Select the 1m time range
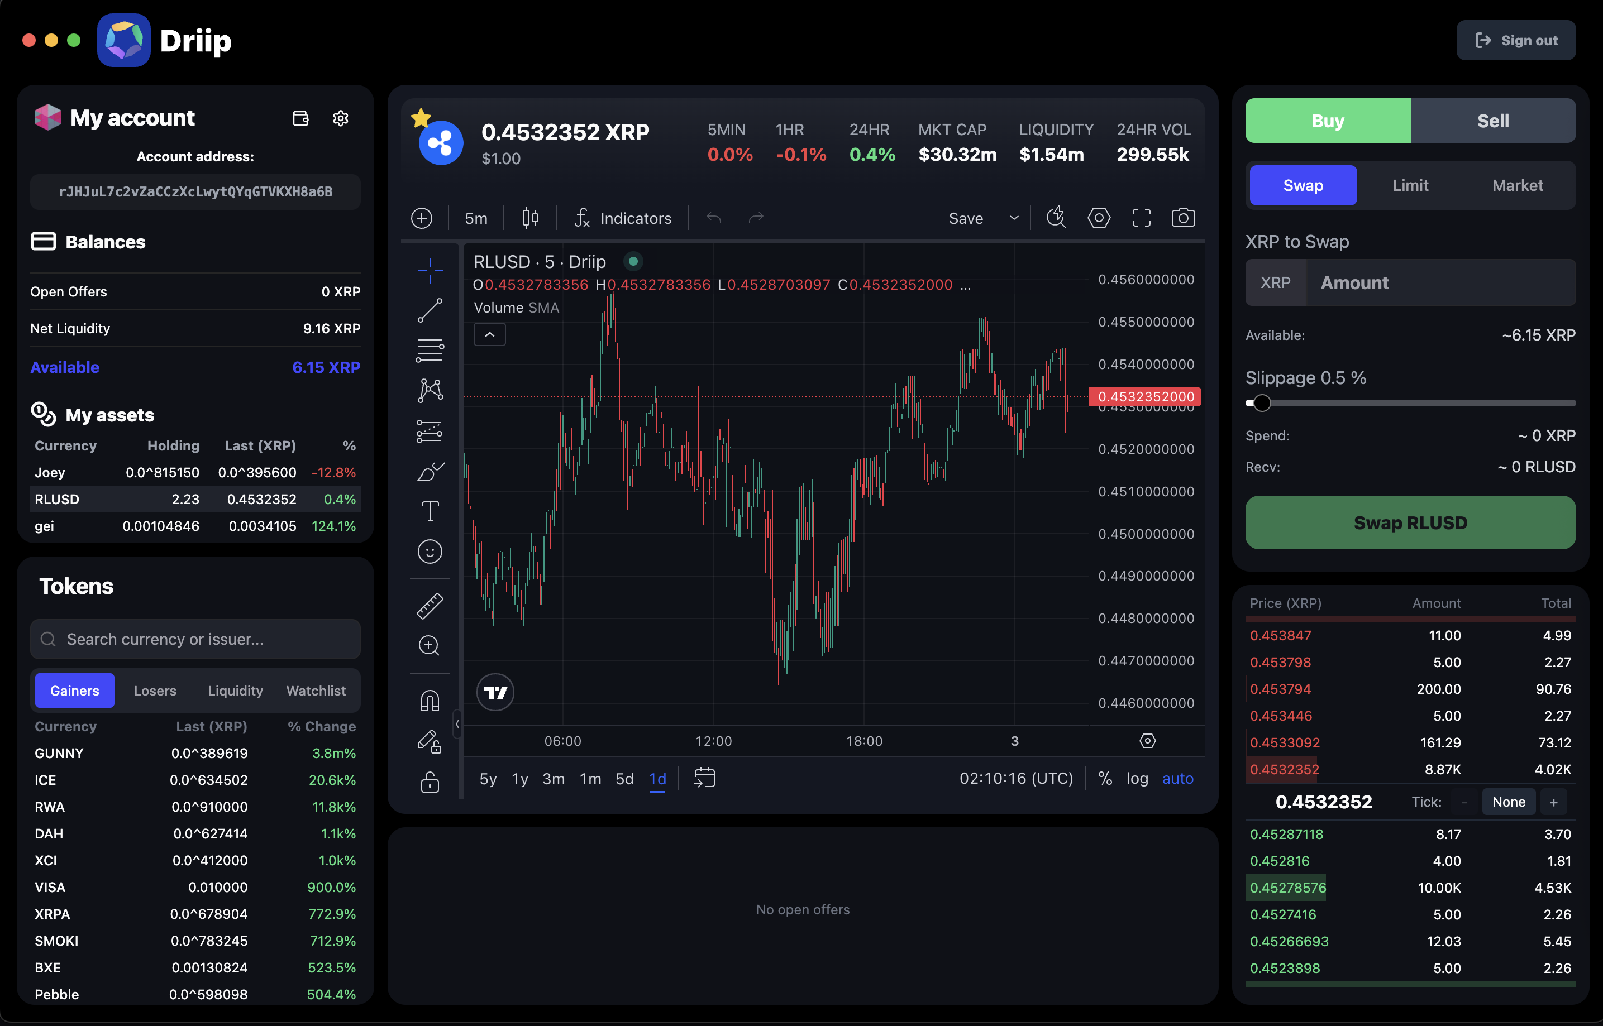The height and width of the screenshot is (1026, 1603). click(x=590, y=778)
